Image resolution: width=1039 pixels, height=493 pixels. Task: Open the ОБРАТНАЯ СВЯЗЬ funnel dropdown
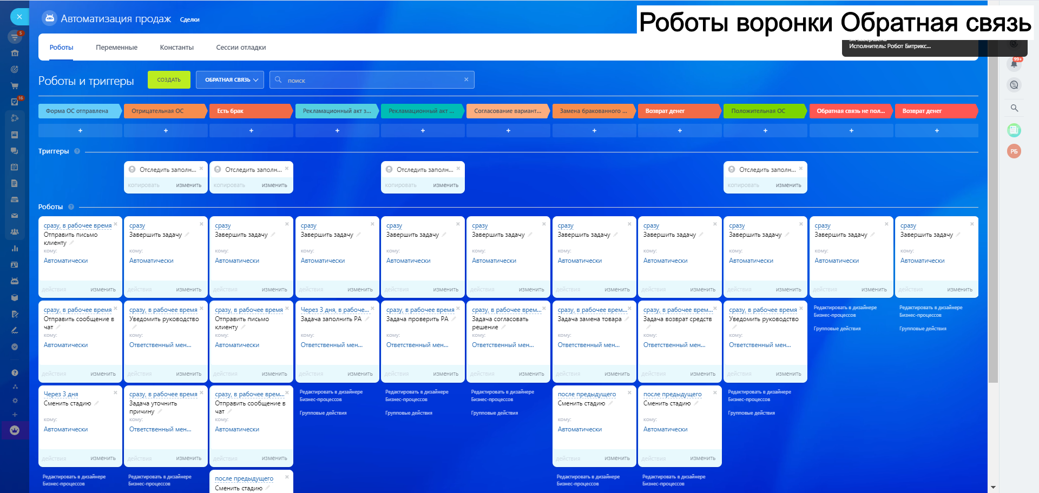pyautogui.click(x=230, y=79)
